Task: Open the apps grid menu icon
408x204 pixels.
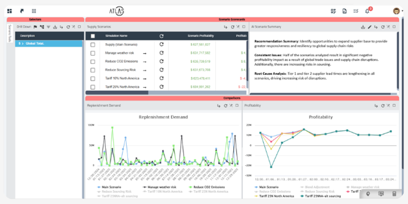Action: (x=34, y=11)
